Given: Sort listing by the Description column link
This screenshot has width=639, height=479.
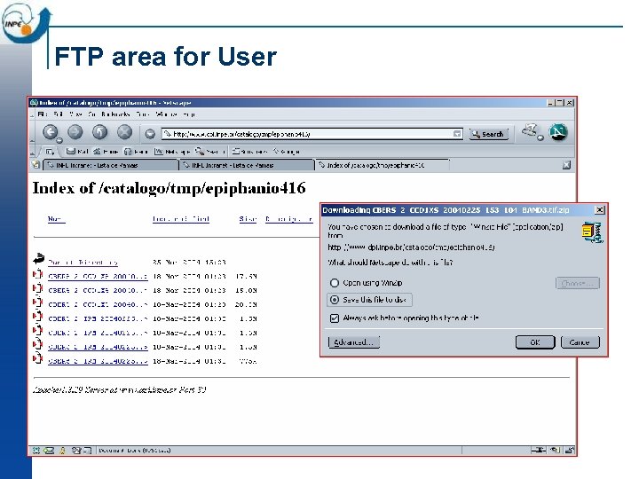Looking at the screenshot, I should 288,219.
